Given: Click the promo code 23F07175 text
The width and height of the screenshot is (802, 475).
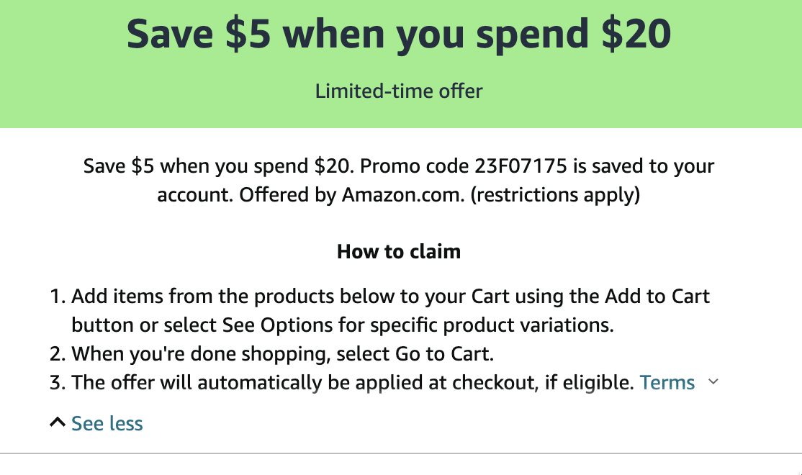Looking at the screenshot, I should (x=519, y=167).
